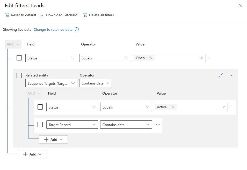Expand the Contains data operator for related entity
Image resolution: width=247 pixels, height=170 pixels.
[x=95, y=83]
